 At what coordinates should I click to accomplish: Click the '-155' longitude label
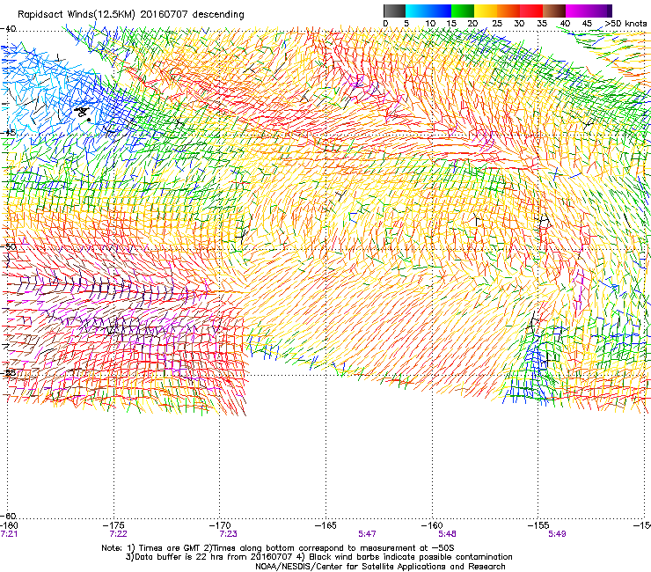point(538,525)
